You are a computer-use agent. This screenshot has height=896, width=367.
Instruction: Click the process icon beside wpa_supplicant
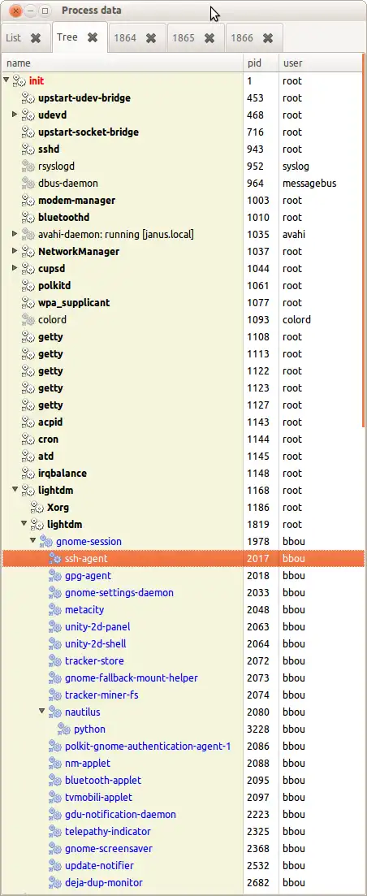tap(28, 303)
